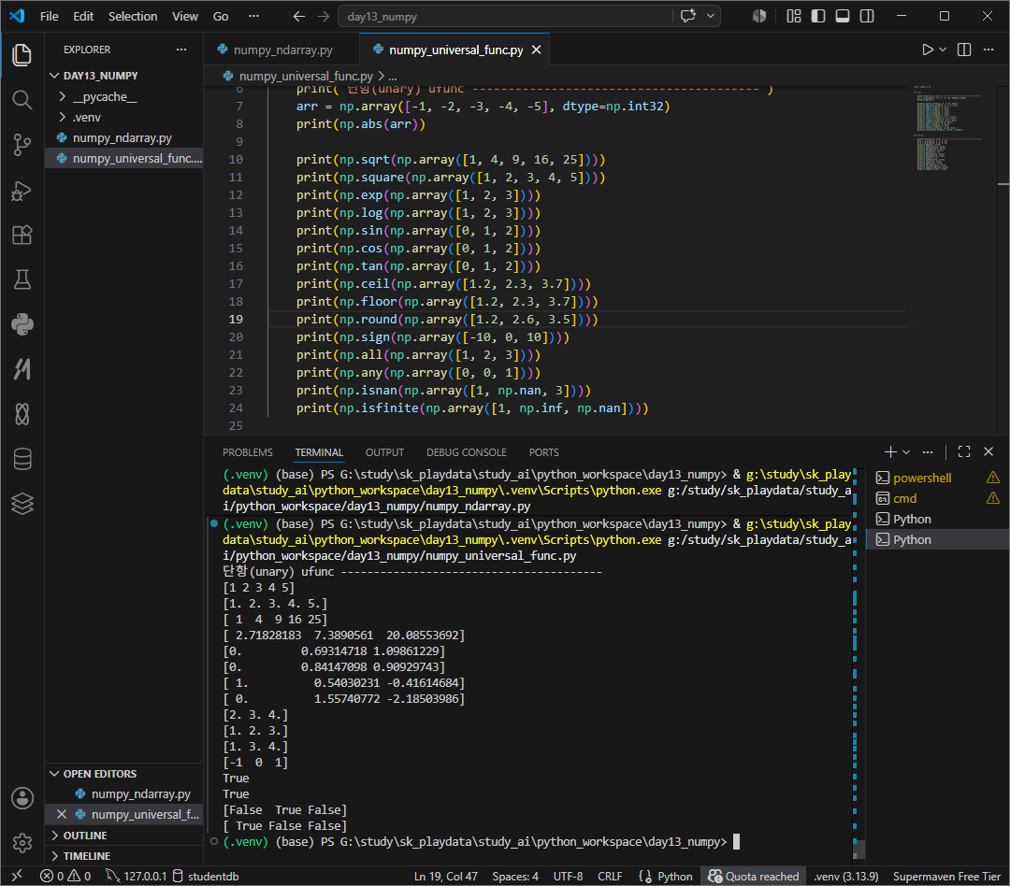
Task: Open the Search view in activity bar
Action: pos(22,100)
